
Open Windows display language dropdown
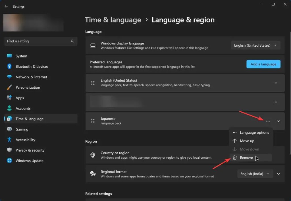click(255, 45)
